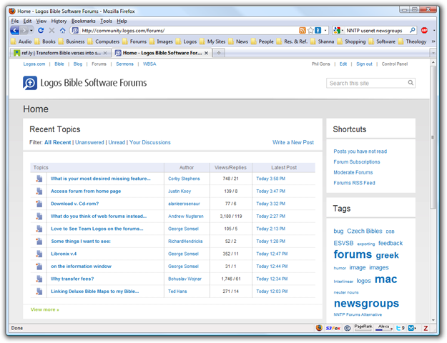Click the topic icon beside Libronix v.4
Screen dimensions: 447x343
(x=39, y=254)
